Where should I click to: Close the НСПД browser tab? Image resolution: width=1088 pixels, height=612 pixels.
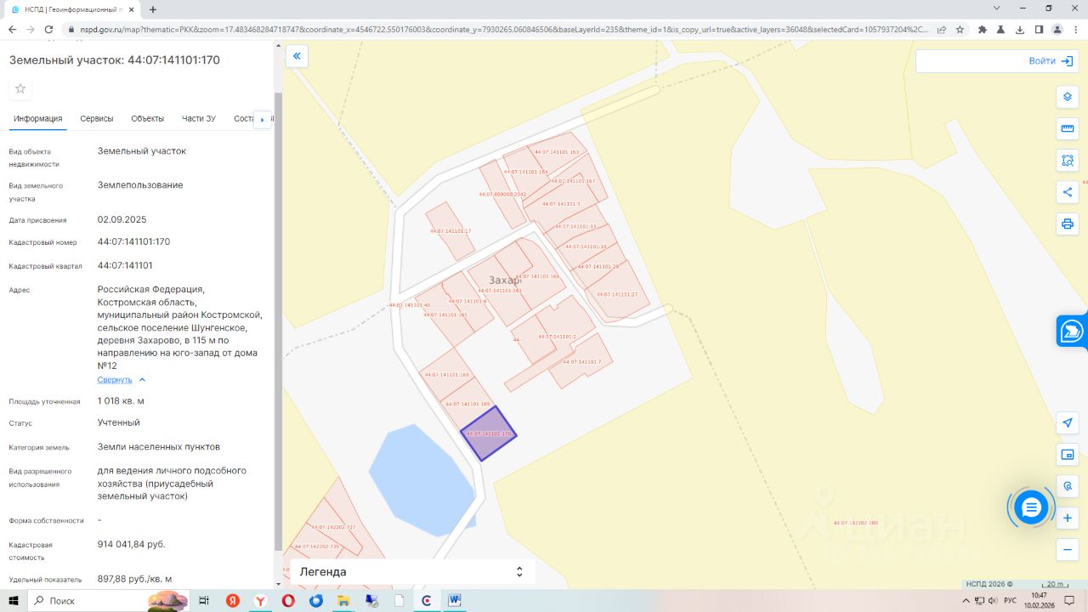coord(132,9)
